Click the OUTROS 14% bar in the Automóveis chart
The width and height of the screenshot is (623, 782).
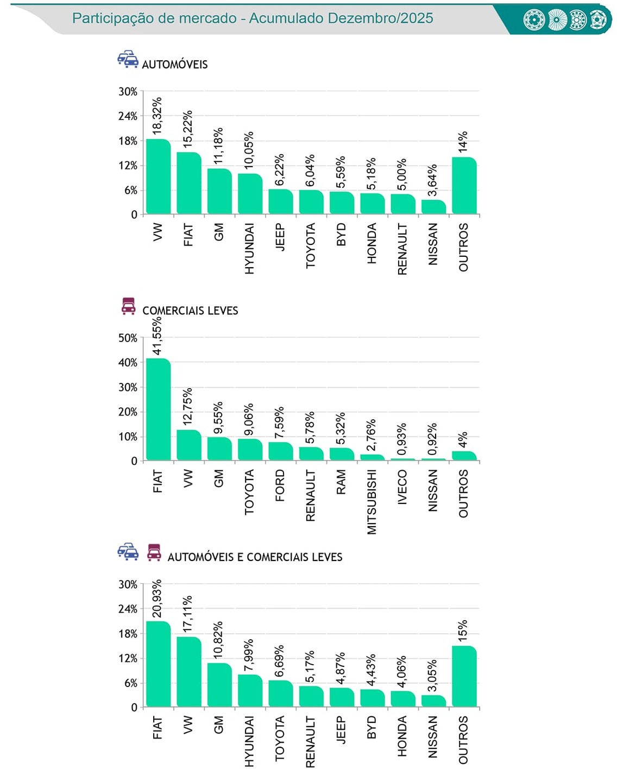point(464,186)
